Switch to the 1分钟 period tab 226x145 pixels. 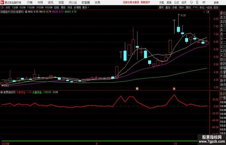click(15, 7)
